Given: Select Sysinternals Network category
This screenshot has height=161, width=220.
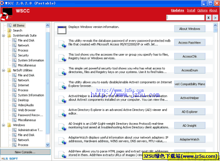Looking at the screenshot, I should tap(24, 45).
